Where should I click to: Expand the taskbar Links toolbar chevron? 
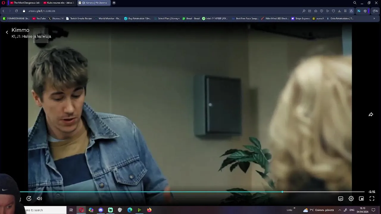(x=294, y=208)
